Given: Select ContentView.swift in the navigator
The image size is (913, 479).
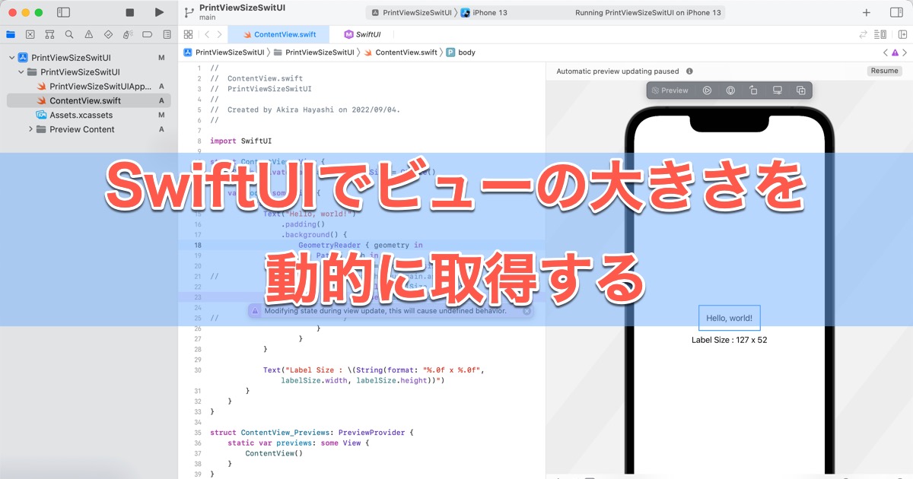Looking at the screenshot, I should pyautogui.click(x=89, y=100).
